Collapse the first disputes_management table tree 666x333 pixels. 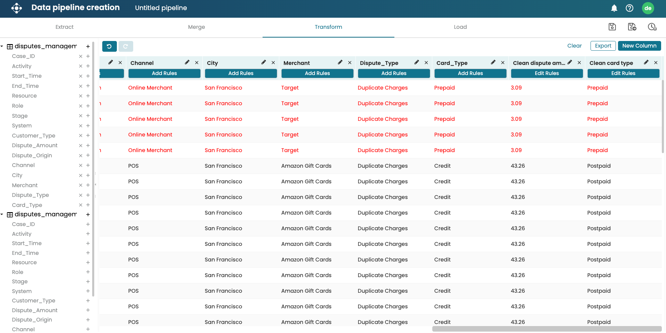point(2,46)
